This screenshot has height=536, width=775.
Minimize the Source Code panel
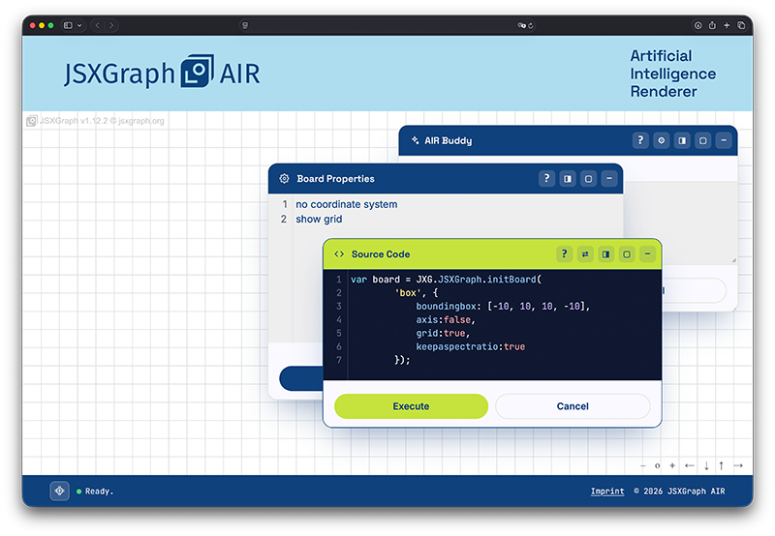tap(647, 254)
